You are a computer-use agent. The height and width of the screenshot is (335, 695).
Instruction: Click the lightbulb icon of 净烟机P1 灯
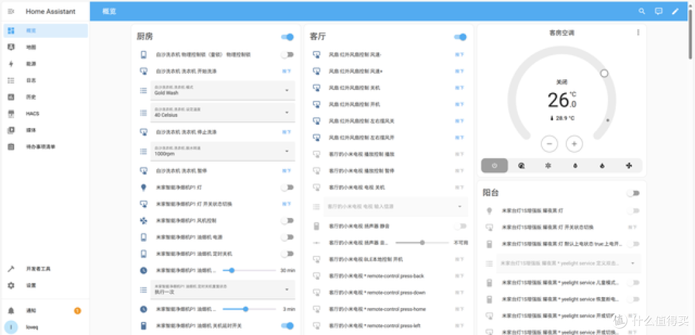(x=144, y=188)
